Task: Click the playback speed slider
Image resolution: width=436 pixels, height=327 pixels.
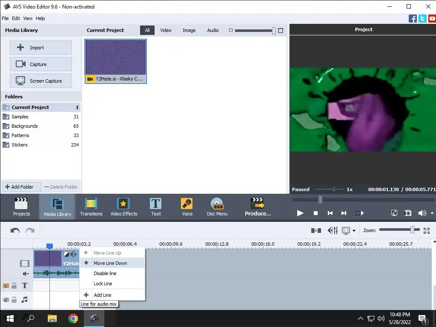Action: pos(329,189)
